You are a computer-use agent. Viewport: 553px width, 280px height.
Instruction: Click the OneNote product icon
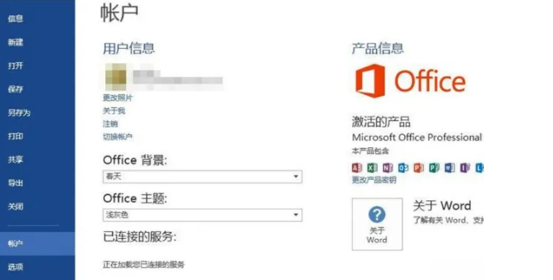(x=387, y=168)
